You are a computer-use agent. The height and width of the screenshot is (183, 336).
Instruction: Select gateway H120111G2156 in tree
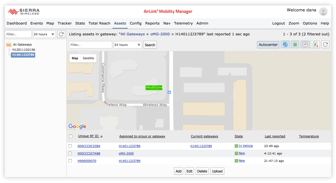pyautogui.click(x=23, y=50)
